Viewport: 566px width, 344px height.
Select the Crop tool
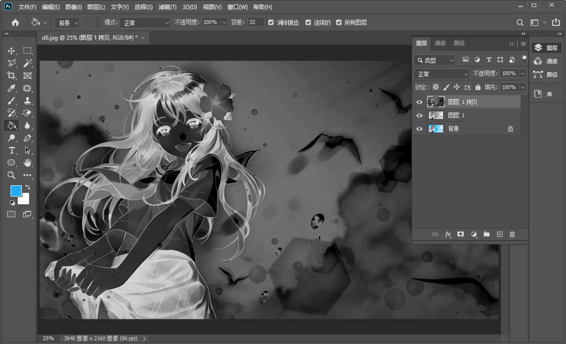point(12,76)
